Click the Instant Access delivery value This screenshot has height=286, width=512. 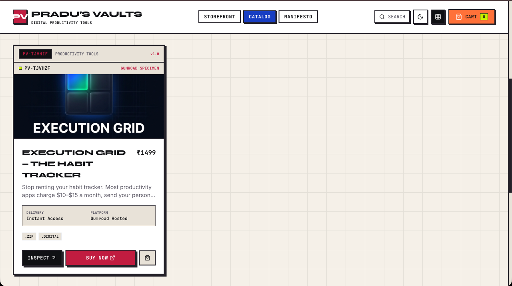(45, 219)
